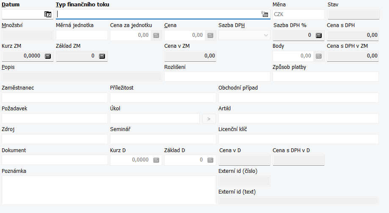Click the Licenční klíč input field

pyautogui.click(x=299, y=139)
